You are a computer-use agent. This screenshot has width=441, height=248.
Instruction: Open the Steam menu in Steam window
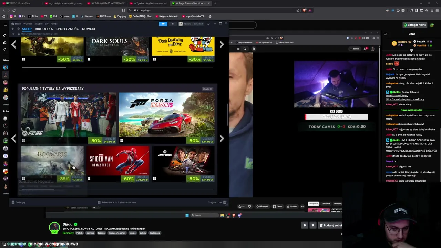[18, 24]
